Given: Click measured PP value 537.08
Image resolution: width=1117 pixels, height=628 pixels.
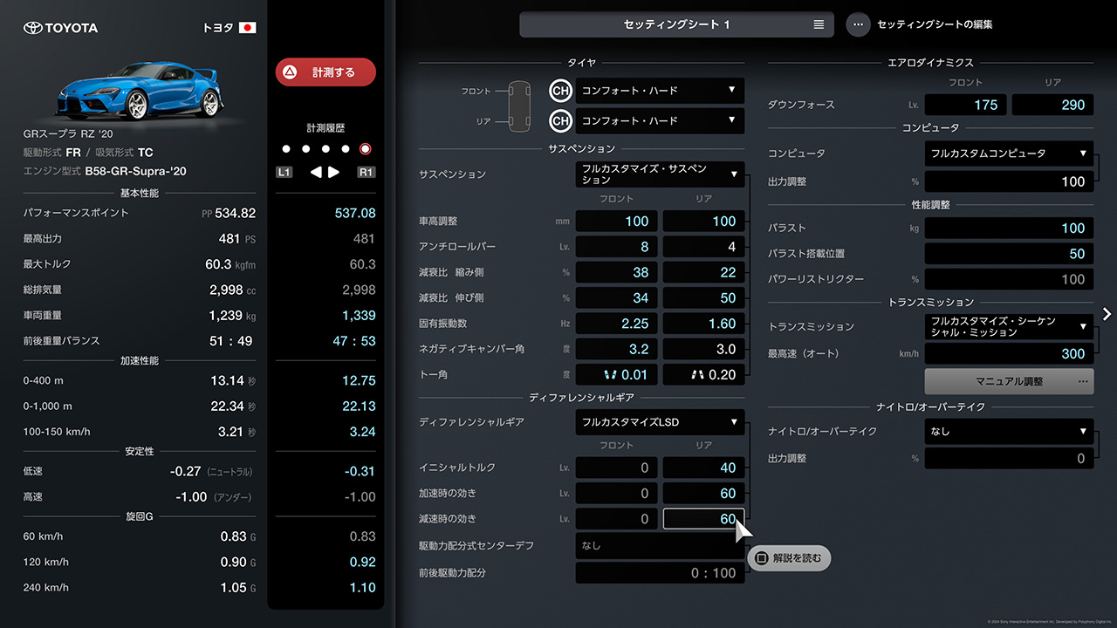Looking at the screenshot, I should [x=355, y=213].
